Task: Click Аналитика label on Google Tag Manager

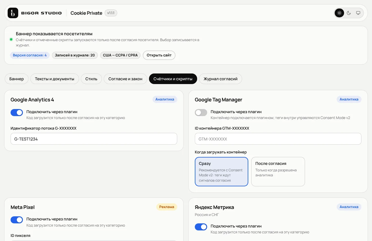Action: tap(349, 99)
